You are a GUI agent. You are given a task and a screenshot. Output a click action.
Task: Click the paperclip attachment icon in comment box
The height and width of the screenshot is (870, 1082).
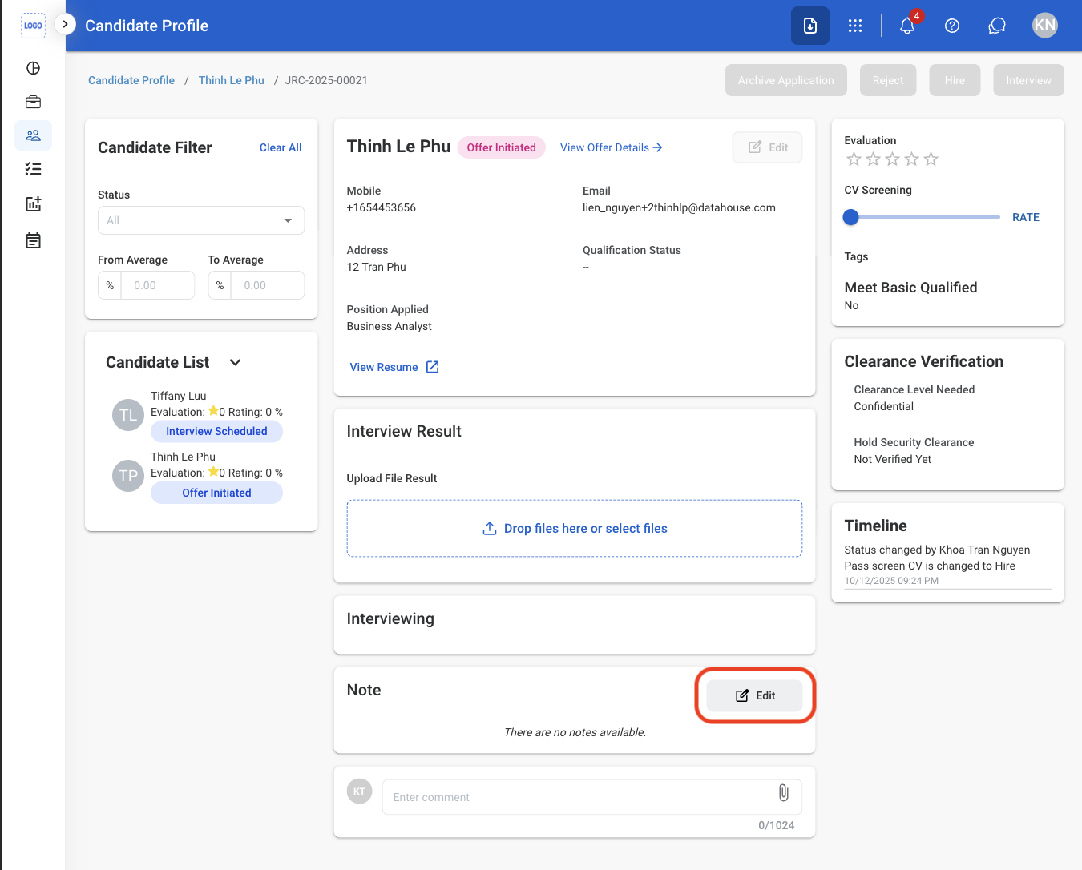pos(784,793)
